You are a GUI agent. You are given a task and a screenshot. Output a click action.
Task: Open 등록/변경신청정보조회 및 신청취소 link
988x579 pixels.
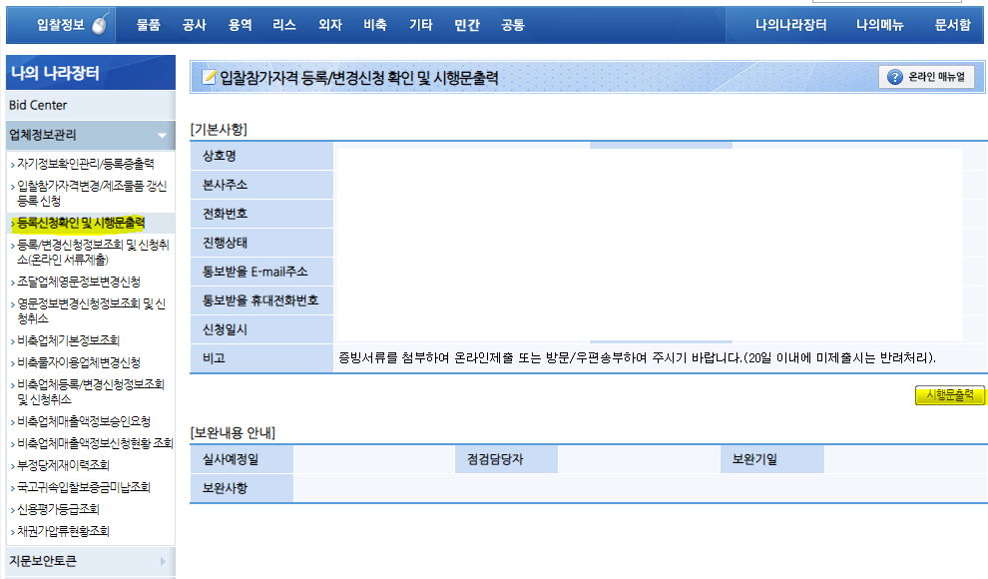click(x=93, y=252)
